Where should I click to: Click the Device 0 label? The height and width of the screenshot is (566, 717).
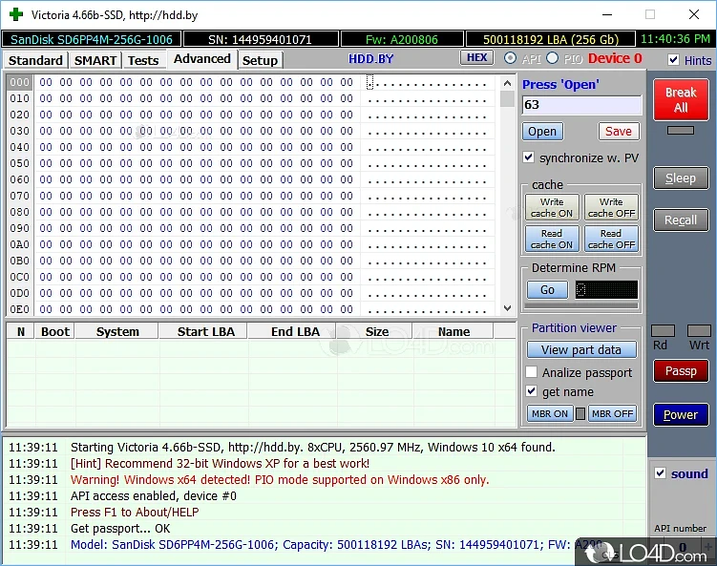click(x=615, y=58)
